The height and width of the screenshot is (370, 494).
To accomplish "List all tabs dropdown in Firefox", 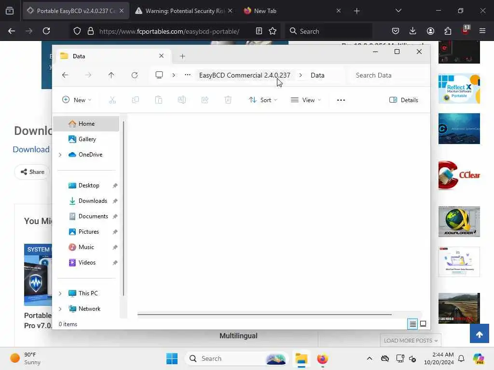I will click(x=398, y=11).
